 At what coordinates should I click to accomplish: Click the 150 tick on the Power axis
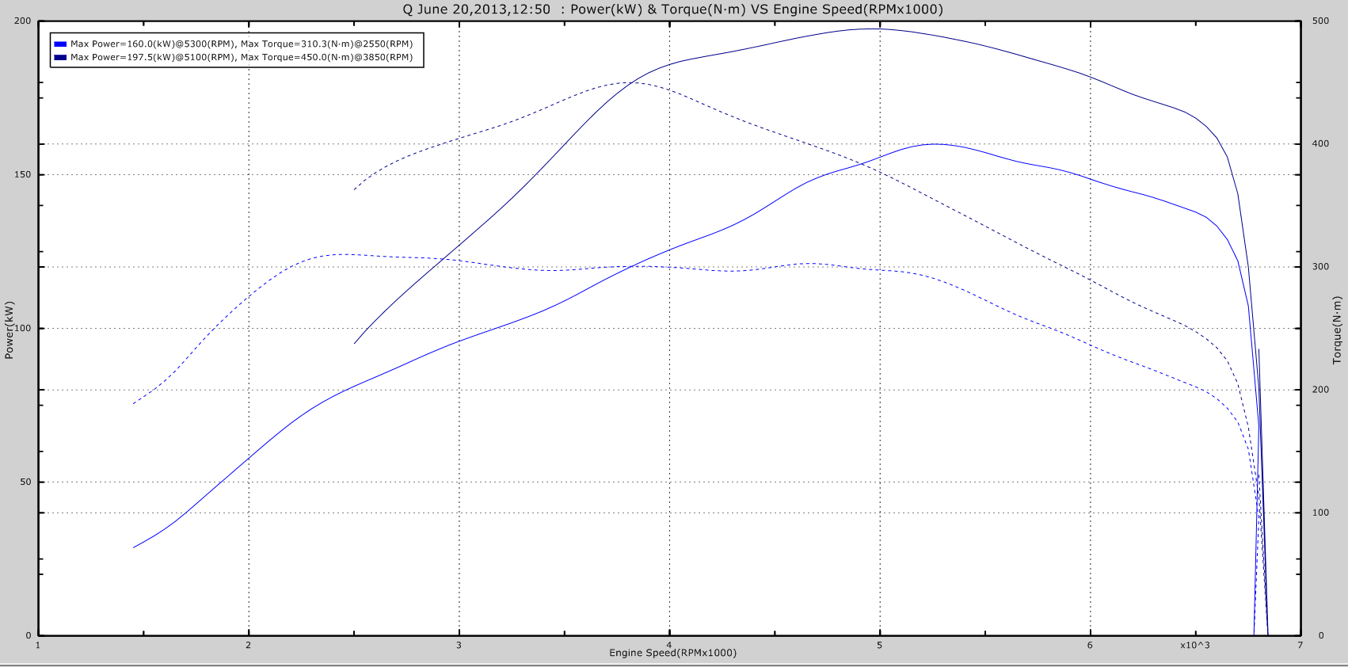22,174
